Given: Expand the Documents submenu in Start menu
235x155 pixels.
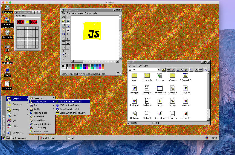Looking at the screenshot, I should [x=17, y=104].
